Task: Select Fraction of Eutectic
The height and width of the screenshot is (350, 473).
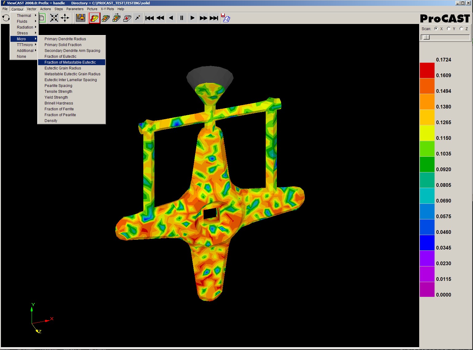Action: (x=72, y=57)
